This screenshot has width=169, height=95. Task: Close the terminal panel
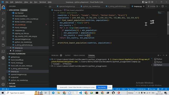coord(166,55)
